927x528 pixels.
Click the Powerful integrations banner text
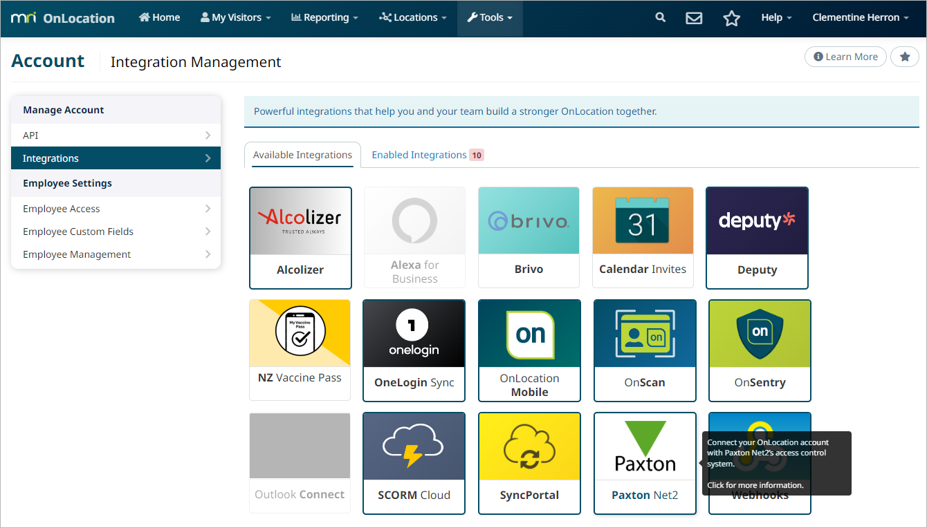(x=455, y=111)
